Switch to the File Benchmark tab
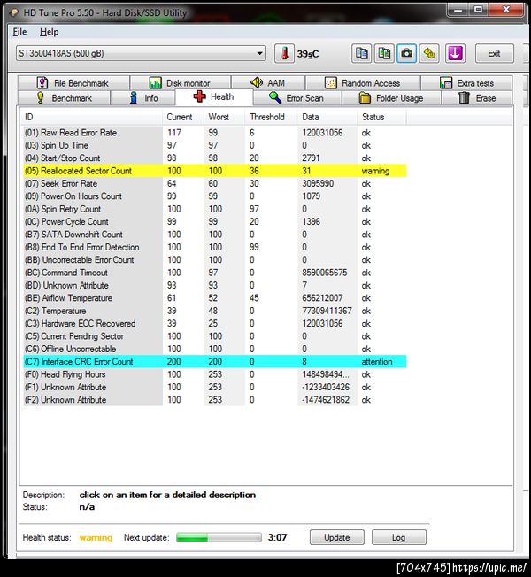Screen dimensions: 531x577 point(73,83)
